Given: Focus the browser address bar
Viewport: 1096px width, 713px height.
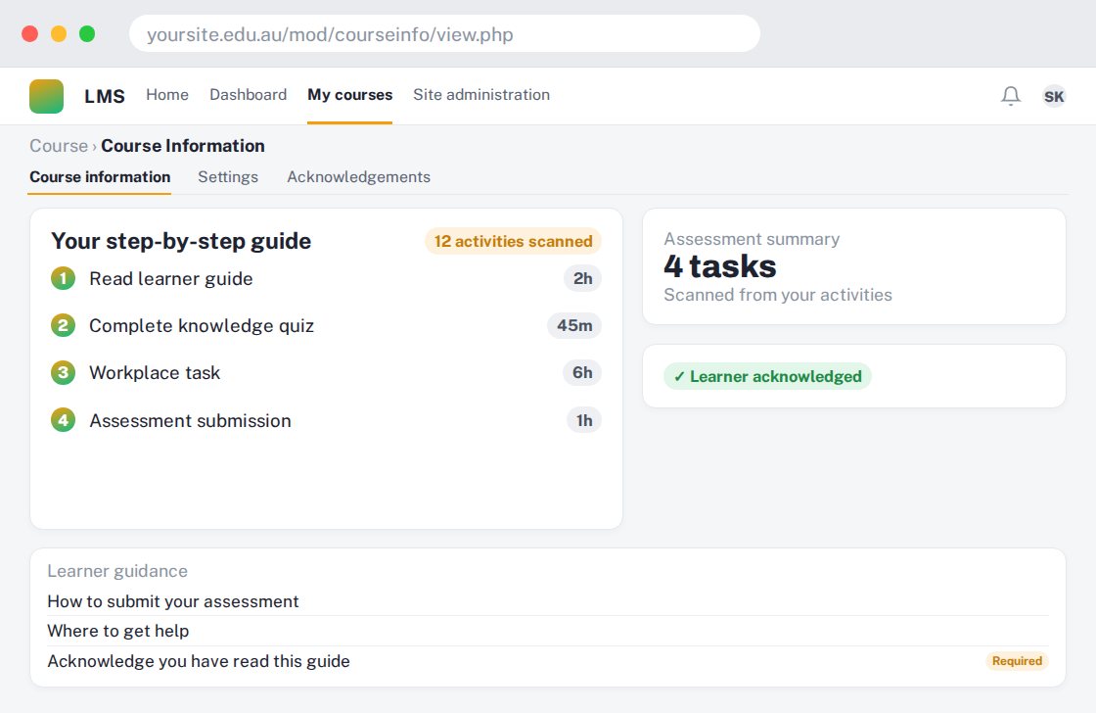Looking at the screenshot, I should click(x=444, y=33).
